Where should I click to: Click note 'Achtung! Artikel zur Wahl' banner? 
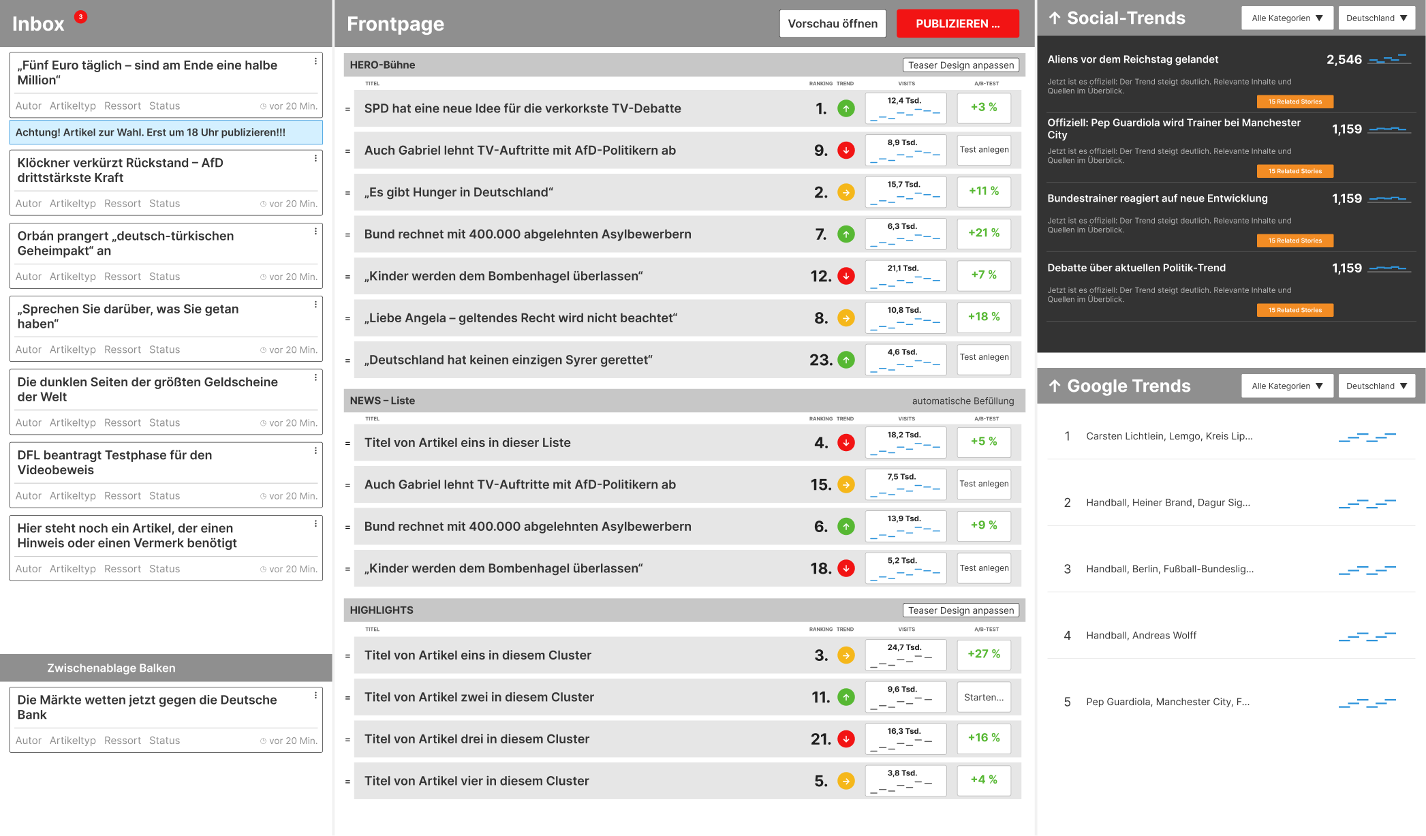point(166,132)
